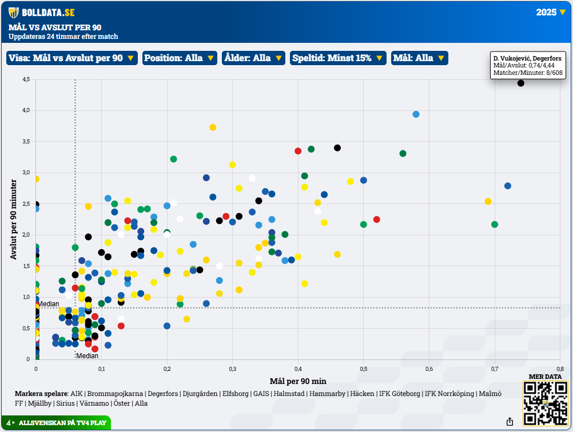Click the black Vukojević dot at top right
The width and height of the screenshot is (573, 432).
[x=521, y=83]
